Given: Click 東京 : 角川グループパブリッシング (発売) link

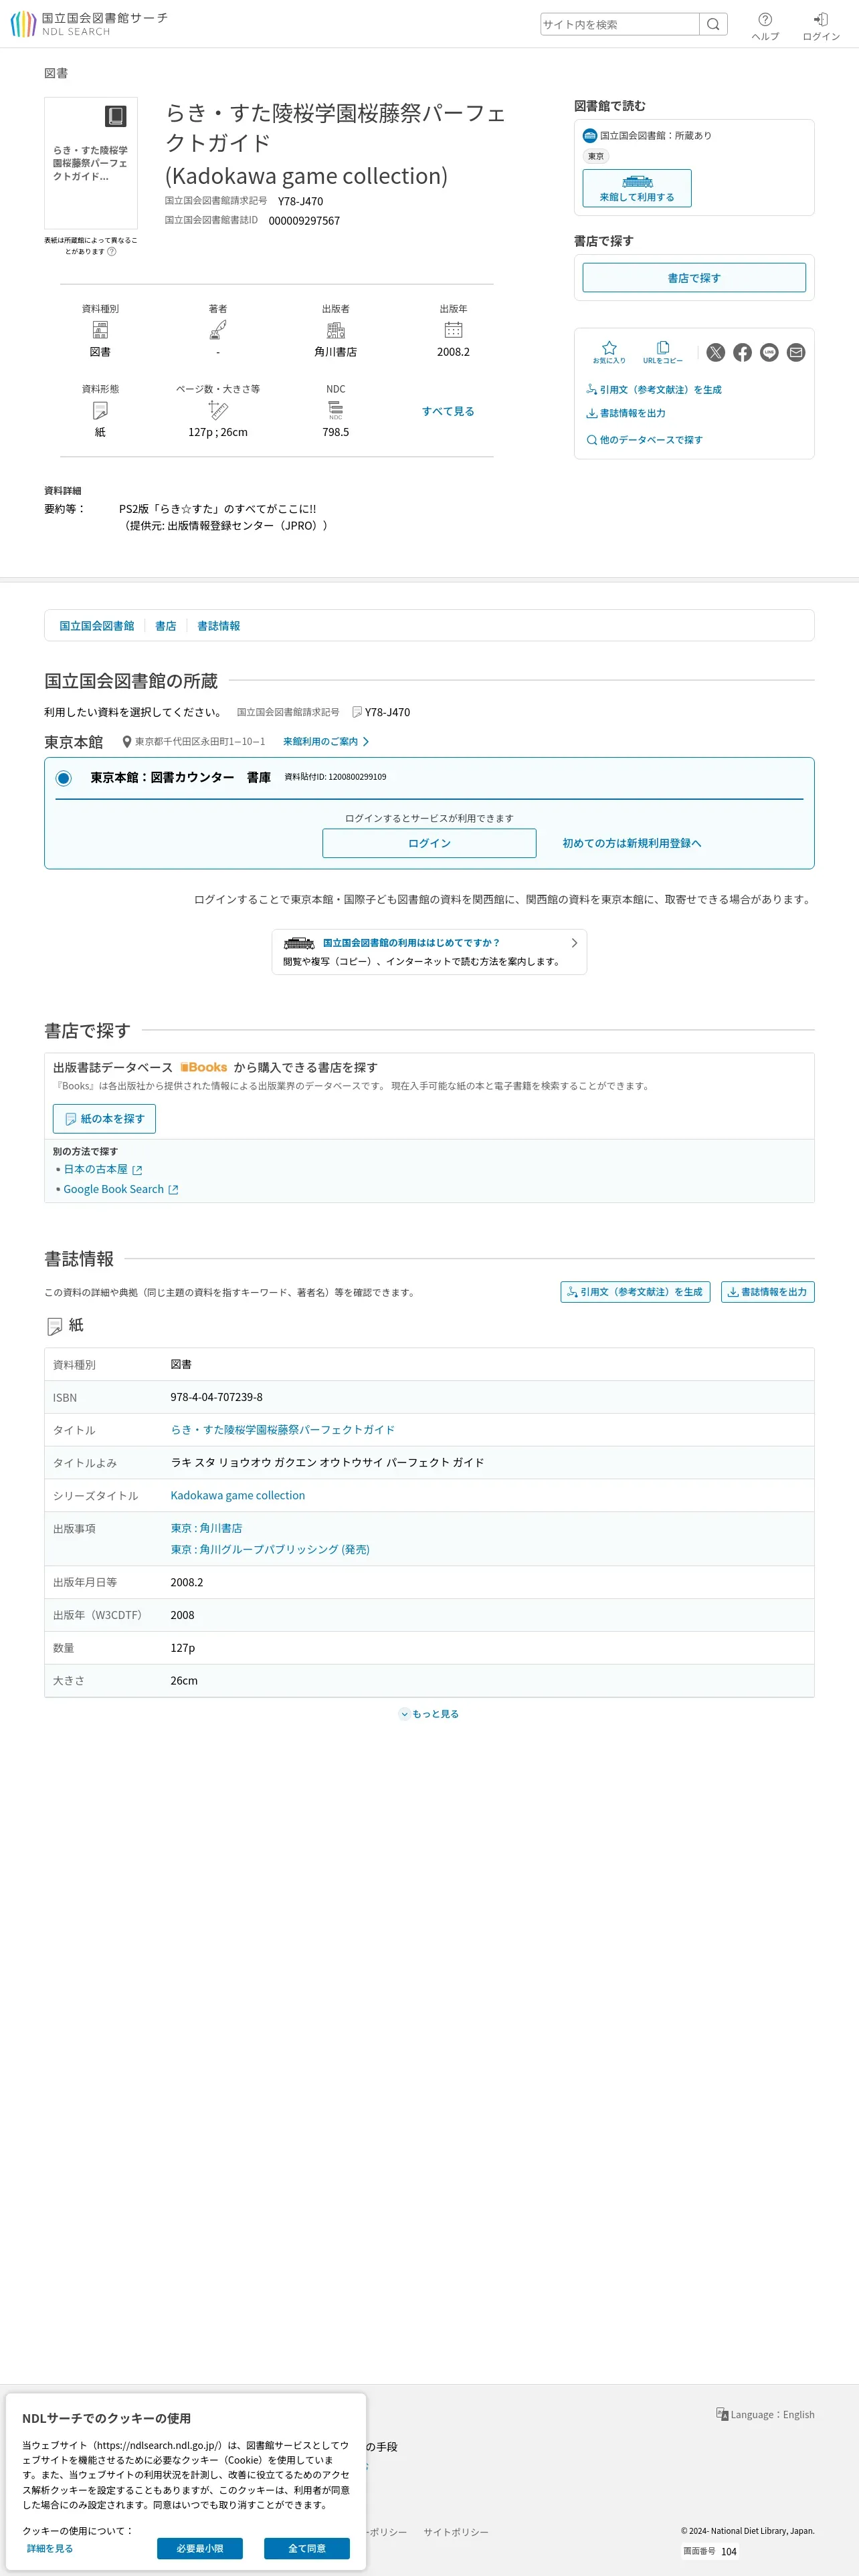Looking at the screenshot, I should tap(270, 1550).
